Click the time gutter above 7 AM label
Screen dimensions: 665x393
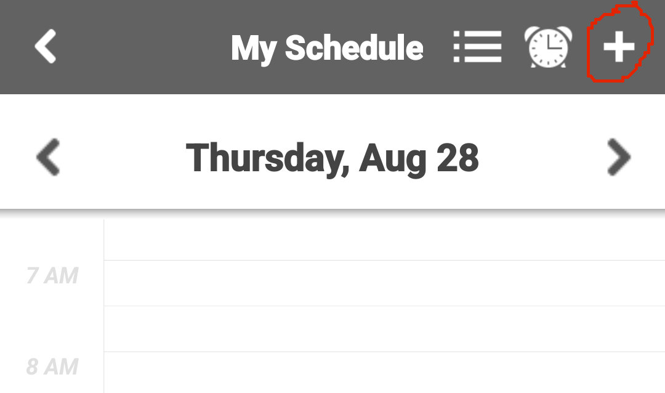click(x=52, y=237)
